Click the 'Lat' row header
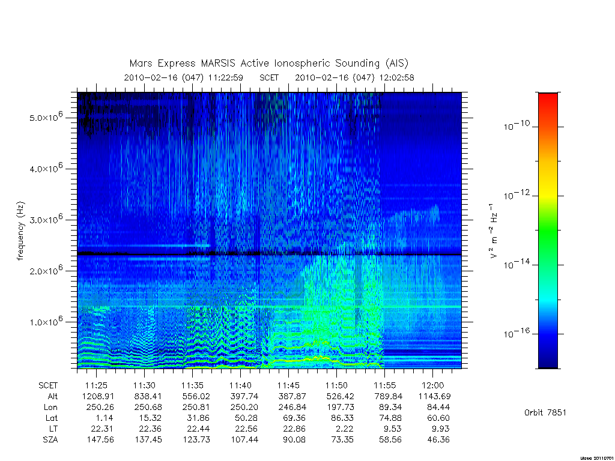 [x=52, y=418]
